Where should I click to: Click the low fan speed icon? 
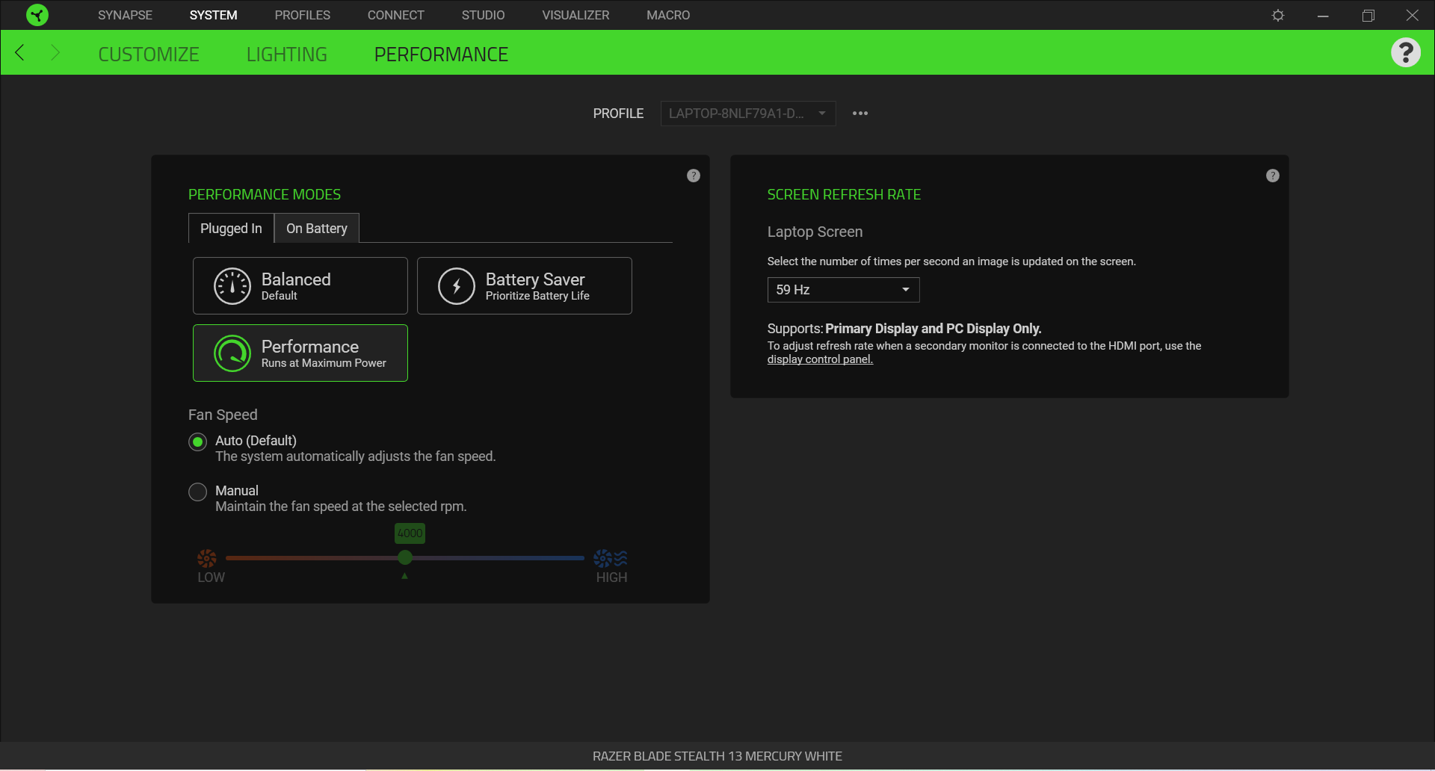click(207, 558)
